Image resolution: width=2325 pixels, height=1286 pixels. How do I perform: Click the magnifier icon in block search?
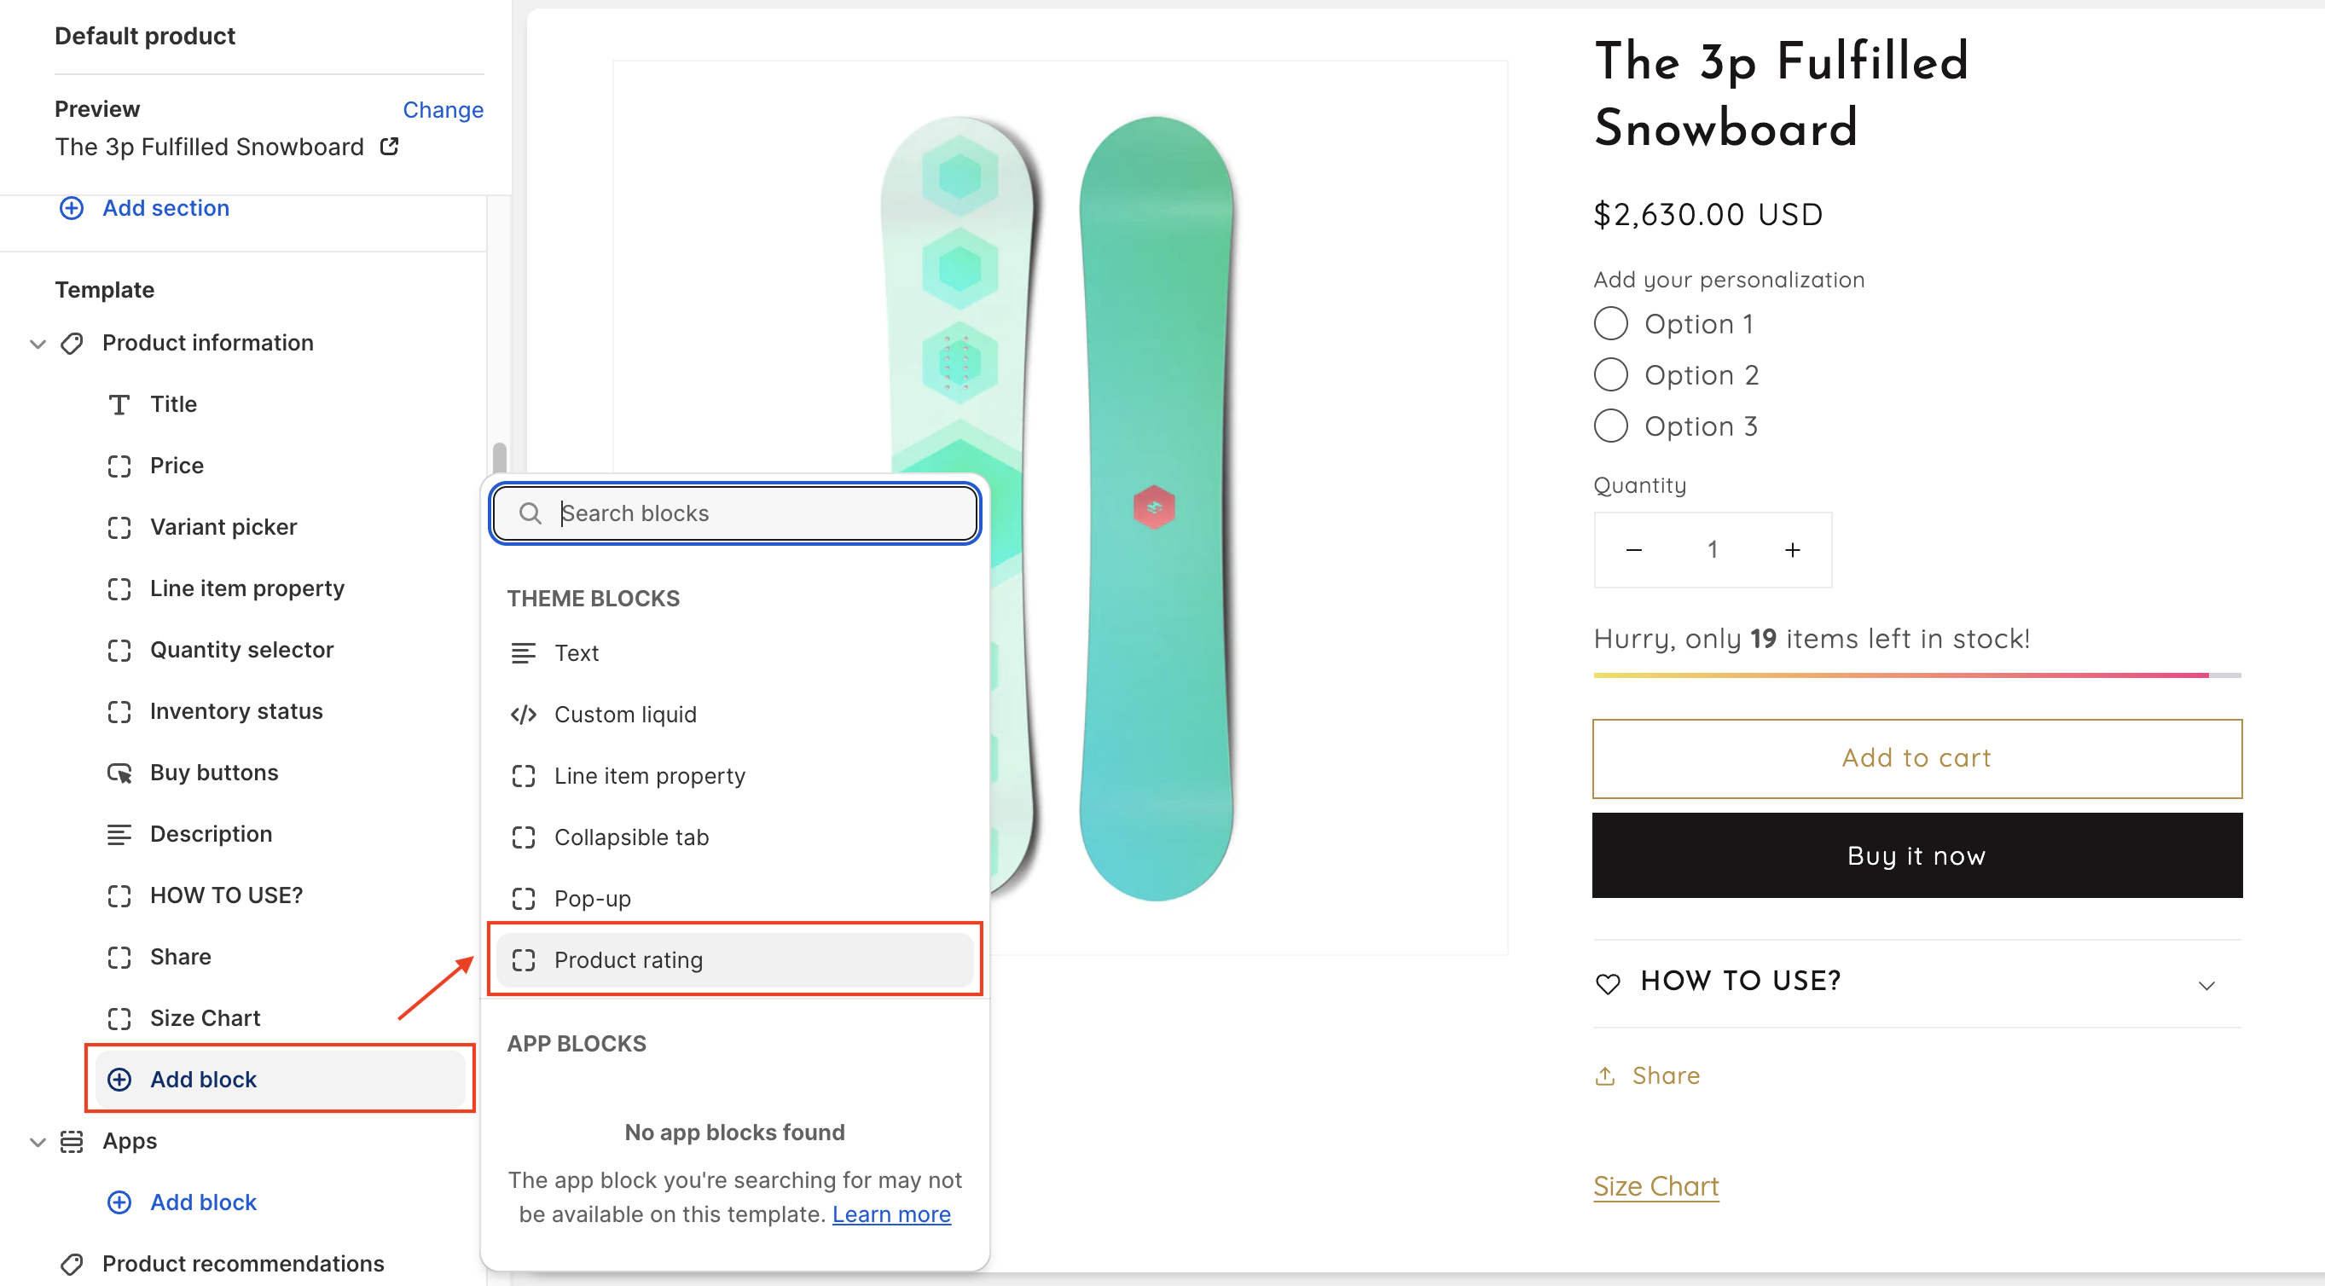(530, 513)
